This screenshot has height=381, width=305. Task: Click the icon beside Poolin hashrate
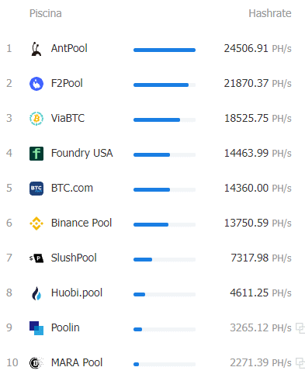tap(300, 328)
